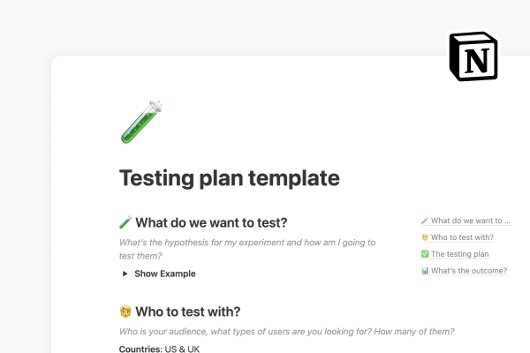This screenshot has height=353, width=530.
Task: Click the face emoji in the table of contents
Action: click(x=425, y=237)
